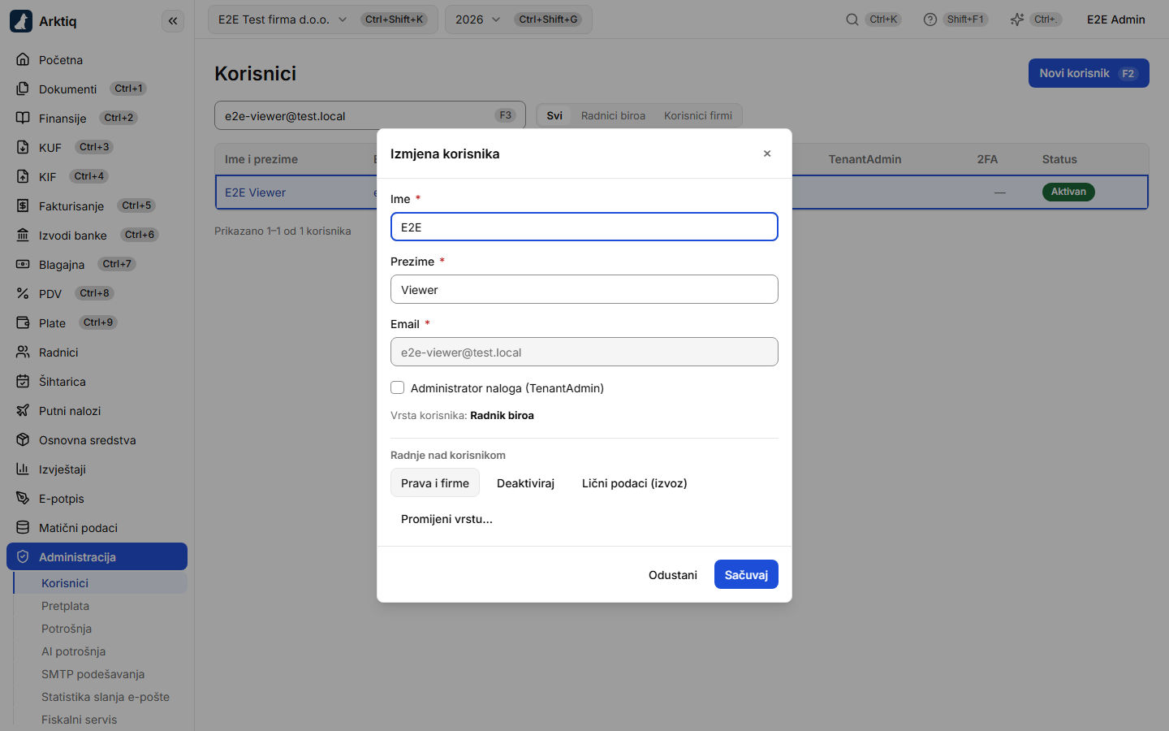Switch to the Radnici biroa tab
The width and height of the screenshot is (1169, 731).
coord(614,115)
